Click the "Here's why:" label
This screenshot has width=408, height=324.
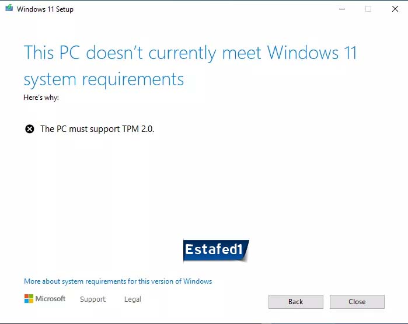41,97
